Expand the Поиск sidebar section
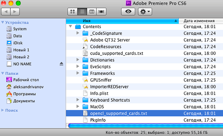The height and width of the screenshot is (136, 223). [3, 110]
